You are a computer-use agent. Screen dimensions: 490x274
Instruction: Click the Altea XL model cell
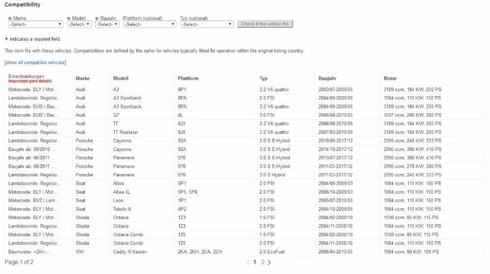click(122, 192)
